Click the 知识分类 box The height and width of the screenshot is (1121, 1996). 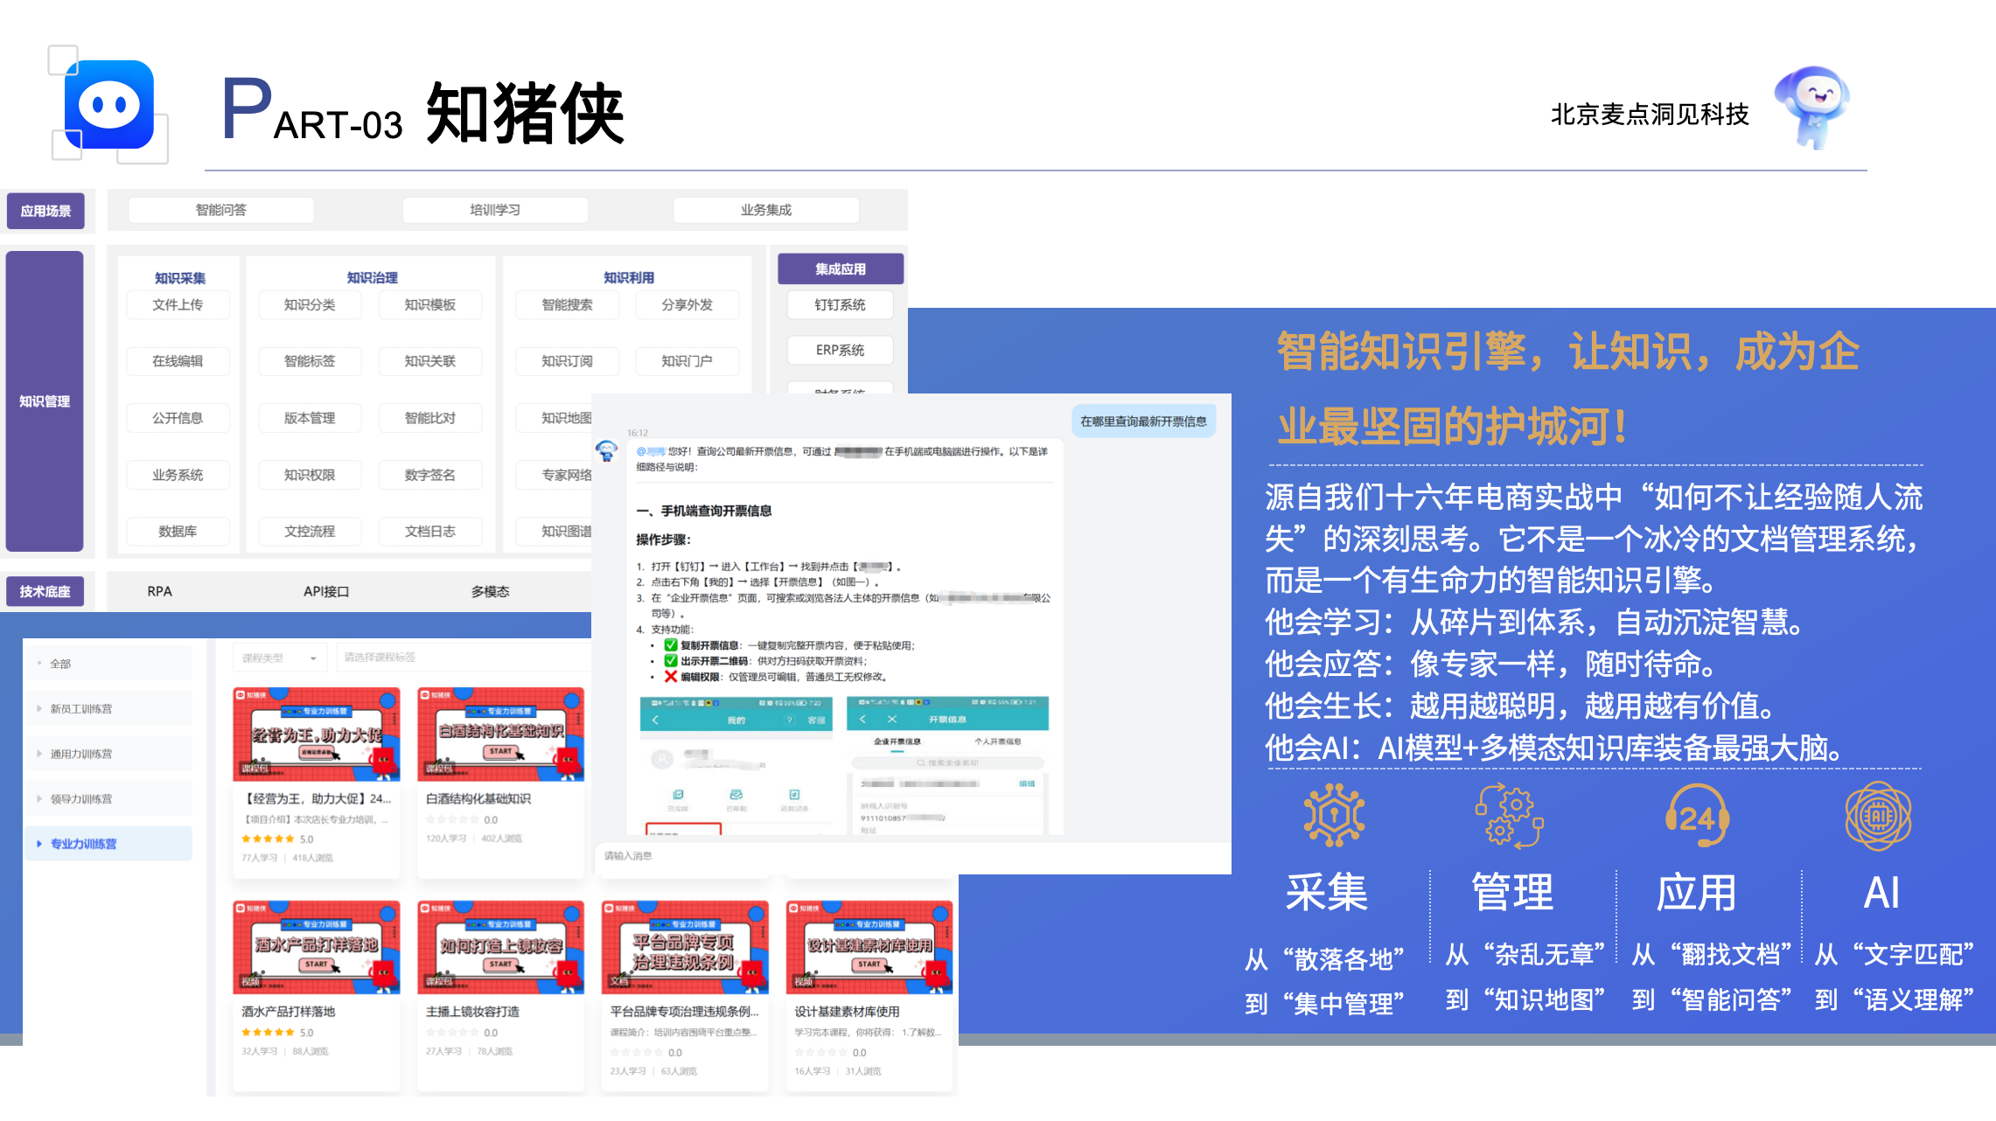click(310, 304)
